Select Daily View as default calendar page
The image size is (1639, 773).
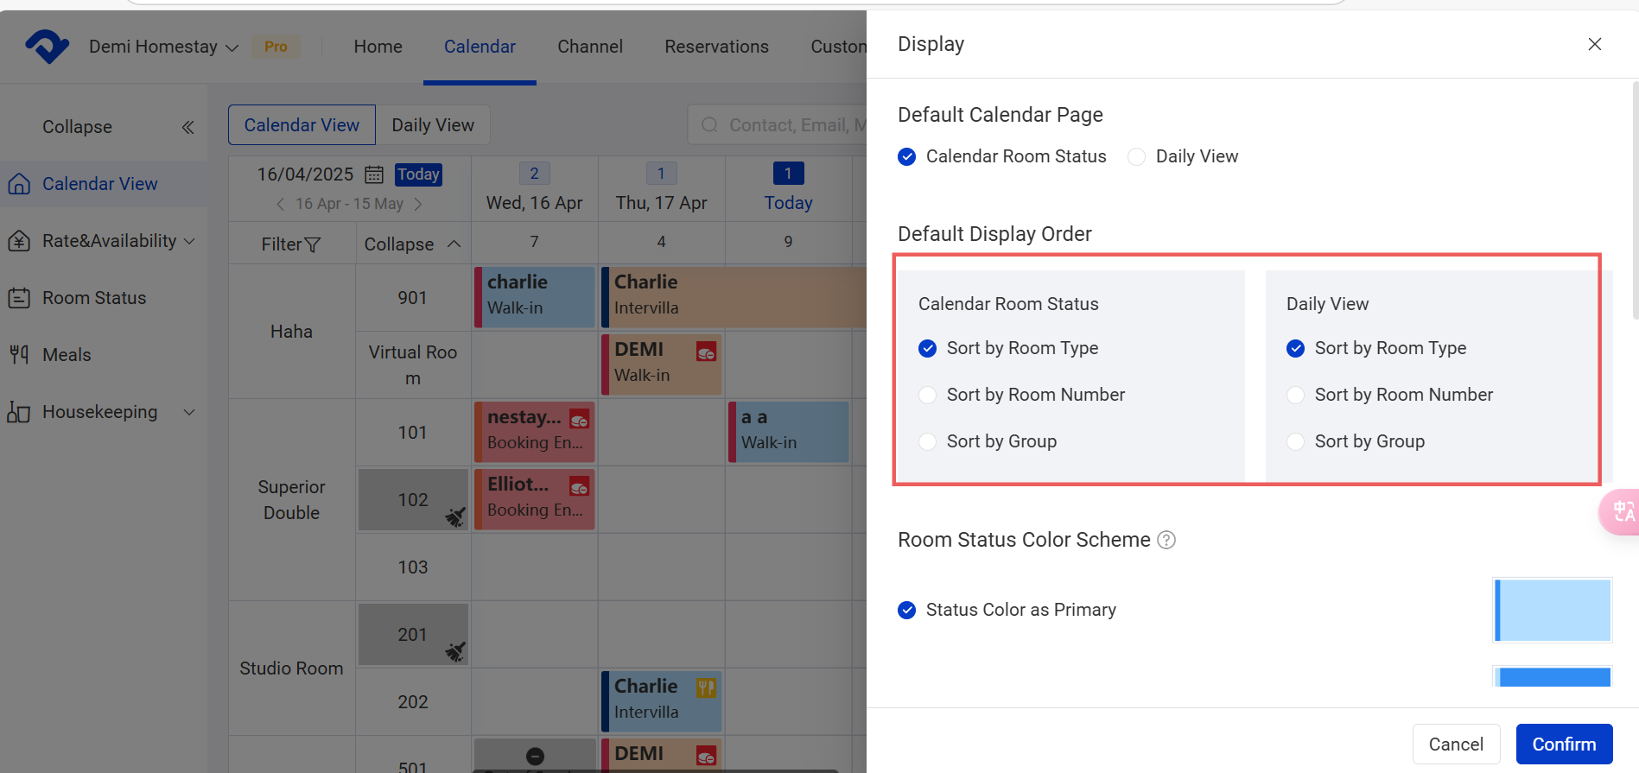click(1137, 156)
